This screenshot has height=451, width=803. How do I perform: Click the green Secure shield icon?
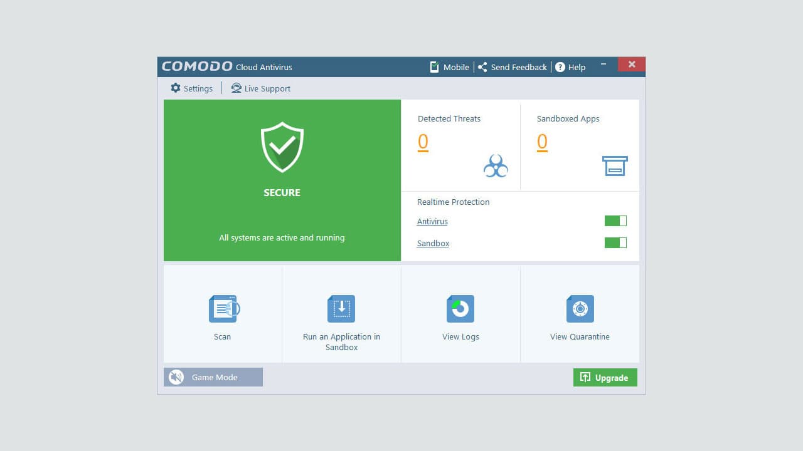(281, 147)
